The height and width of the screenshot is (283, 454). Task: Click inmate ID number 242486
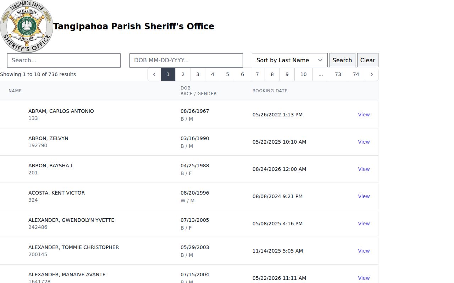pos(38,227)
